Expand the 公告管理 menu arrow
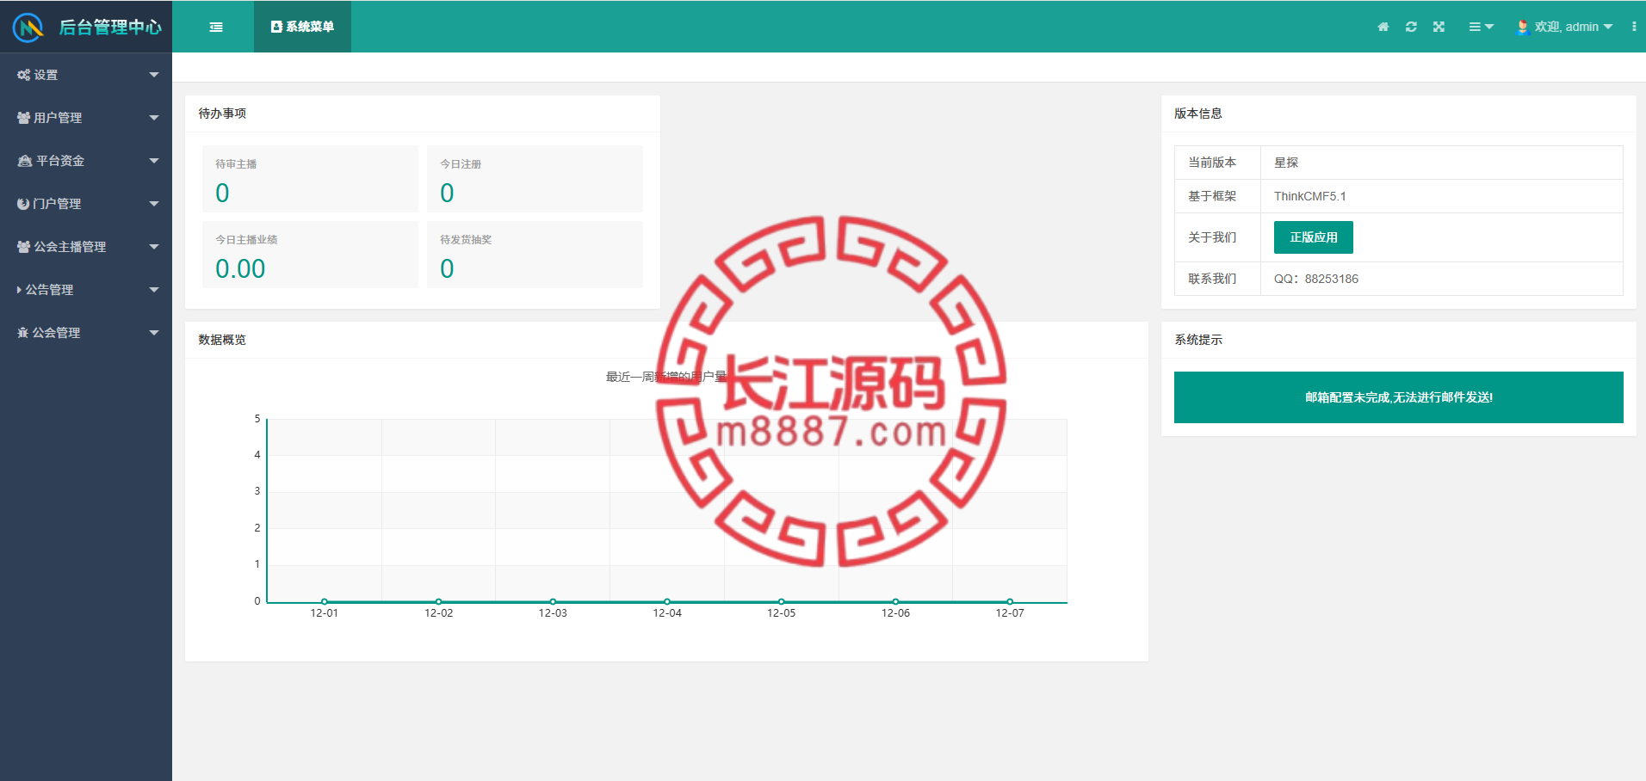Screen dimensions: 1646x781 click(x=154, y=290)
